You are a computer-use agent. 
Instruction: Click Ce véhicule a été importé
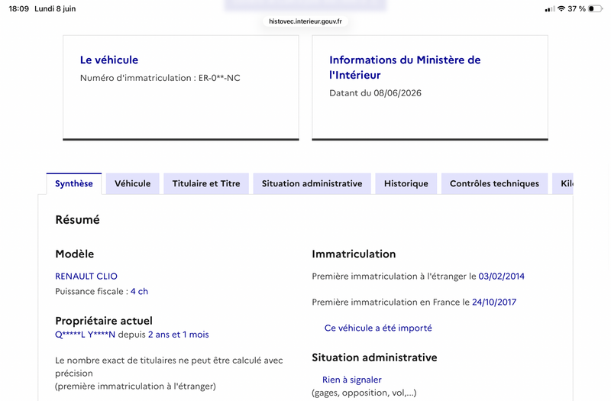[378, 328]
